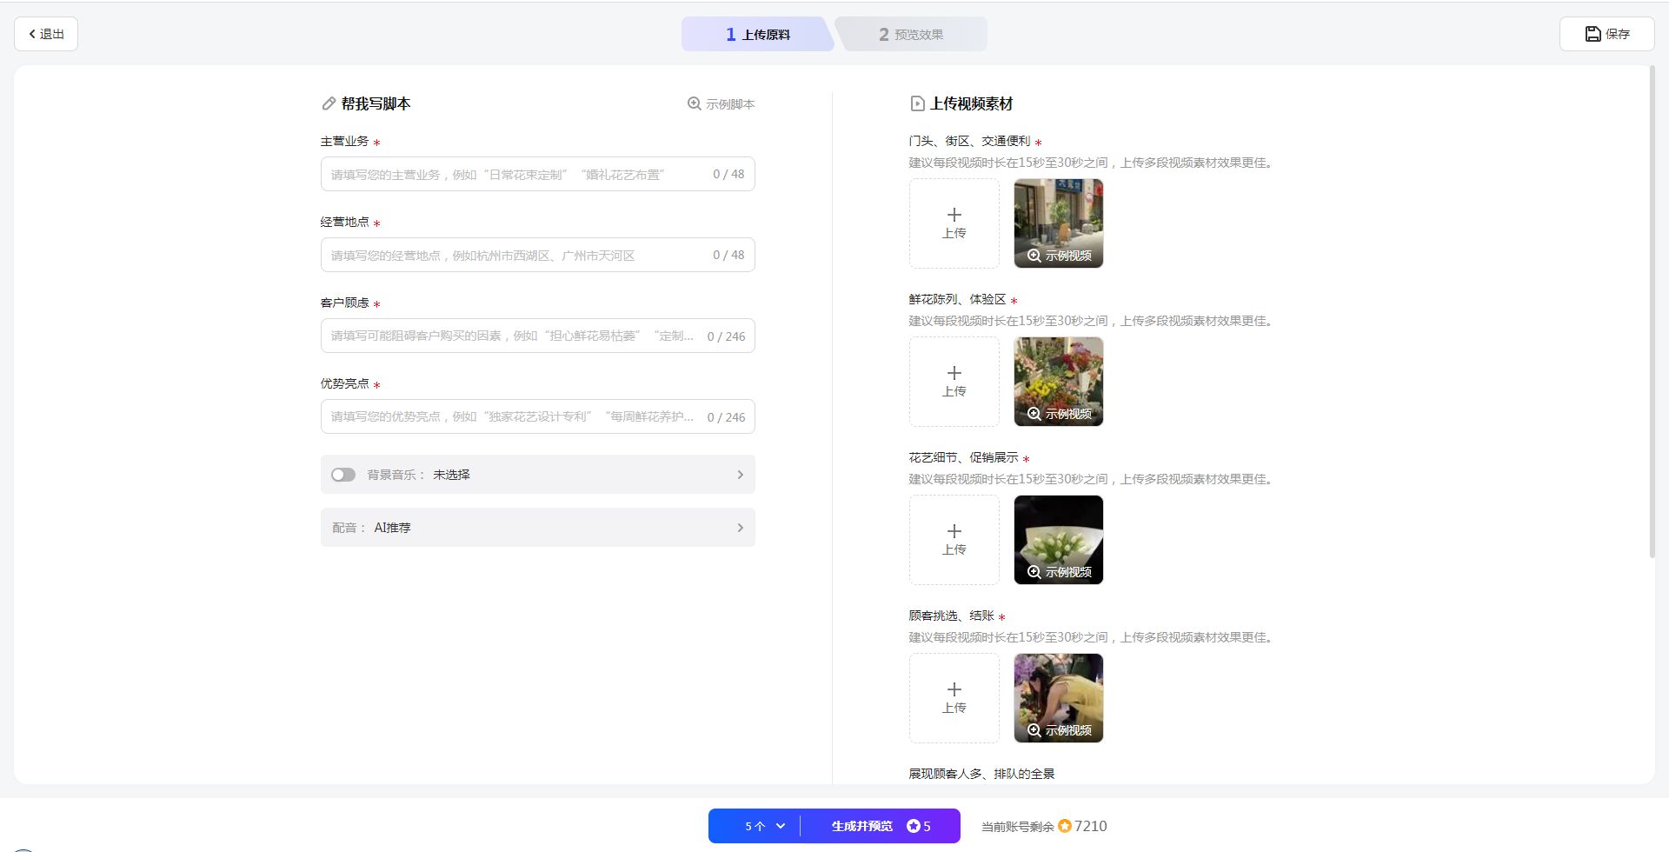Open the quantity dropdown showing 5

[764, 826]
